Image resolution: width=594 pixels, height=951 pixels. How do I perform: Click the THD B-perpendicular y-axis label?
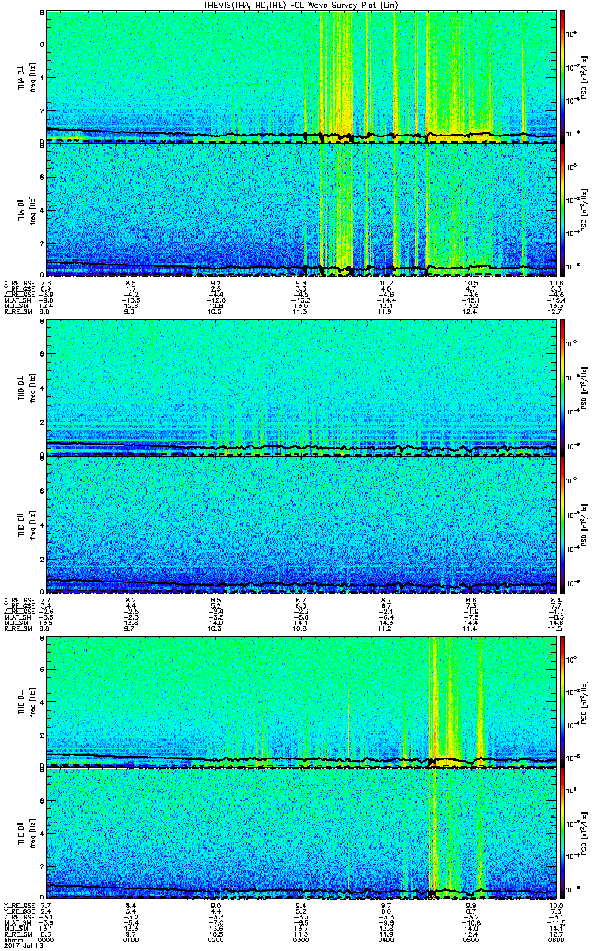point(27,388)
